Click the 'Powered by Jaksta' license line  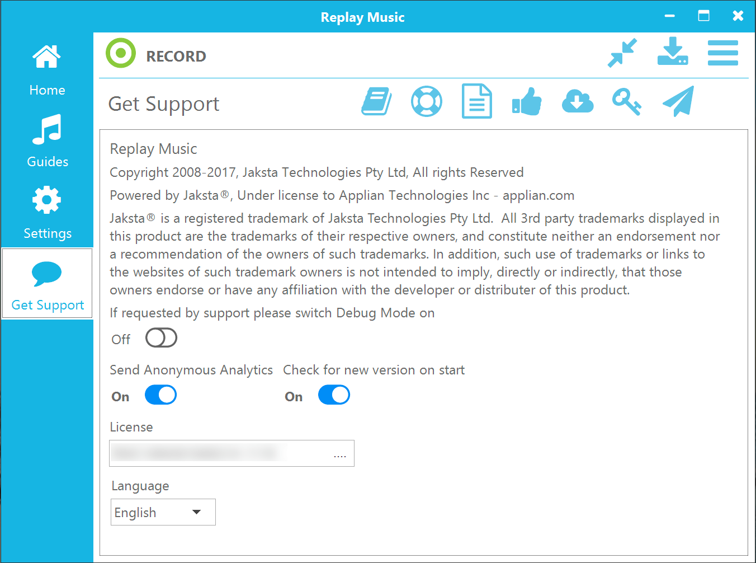(342, 195)
